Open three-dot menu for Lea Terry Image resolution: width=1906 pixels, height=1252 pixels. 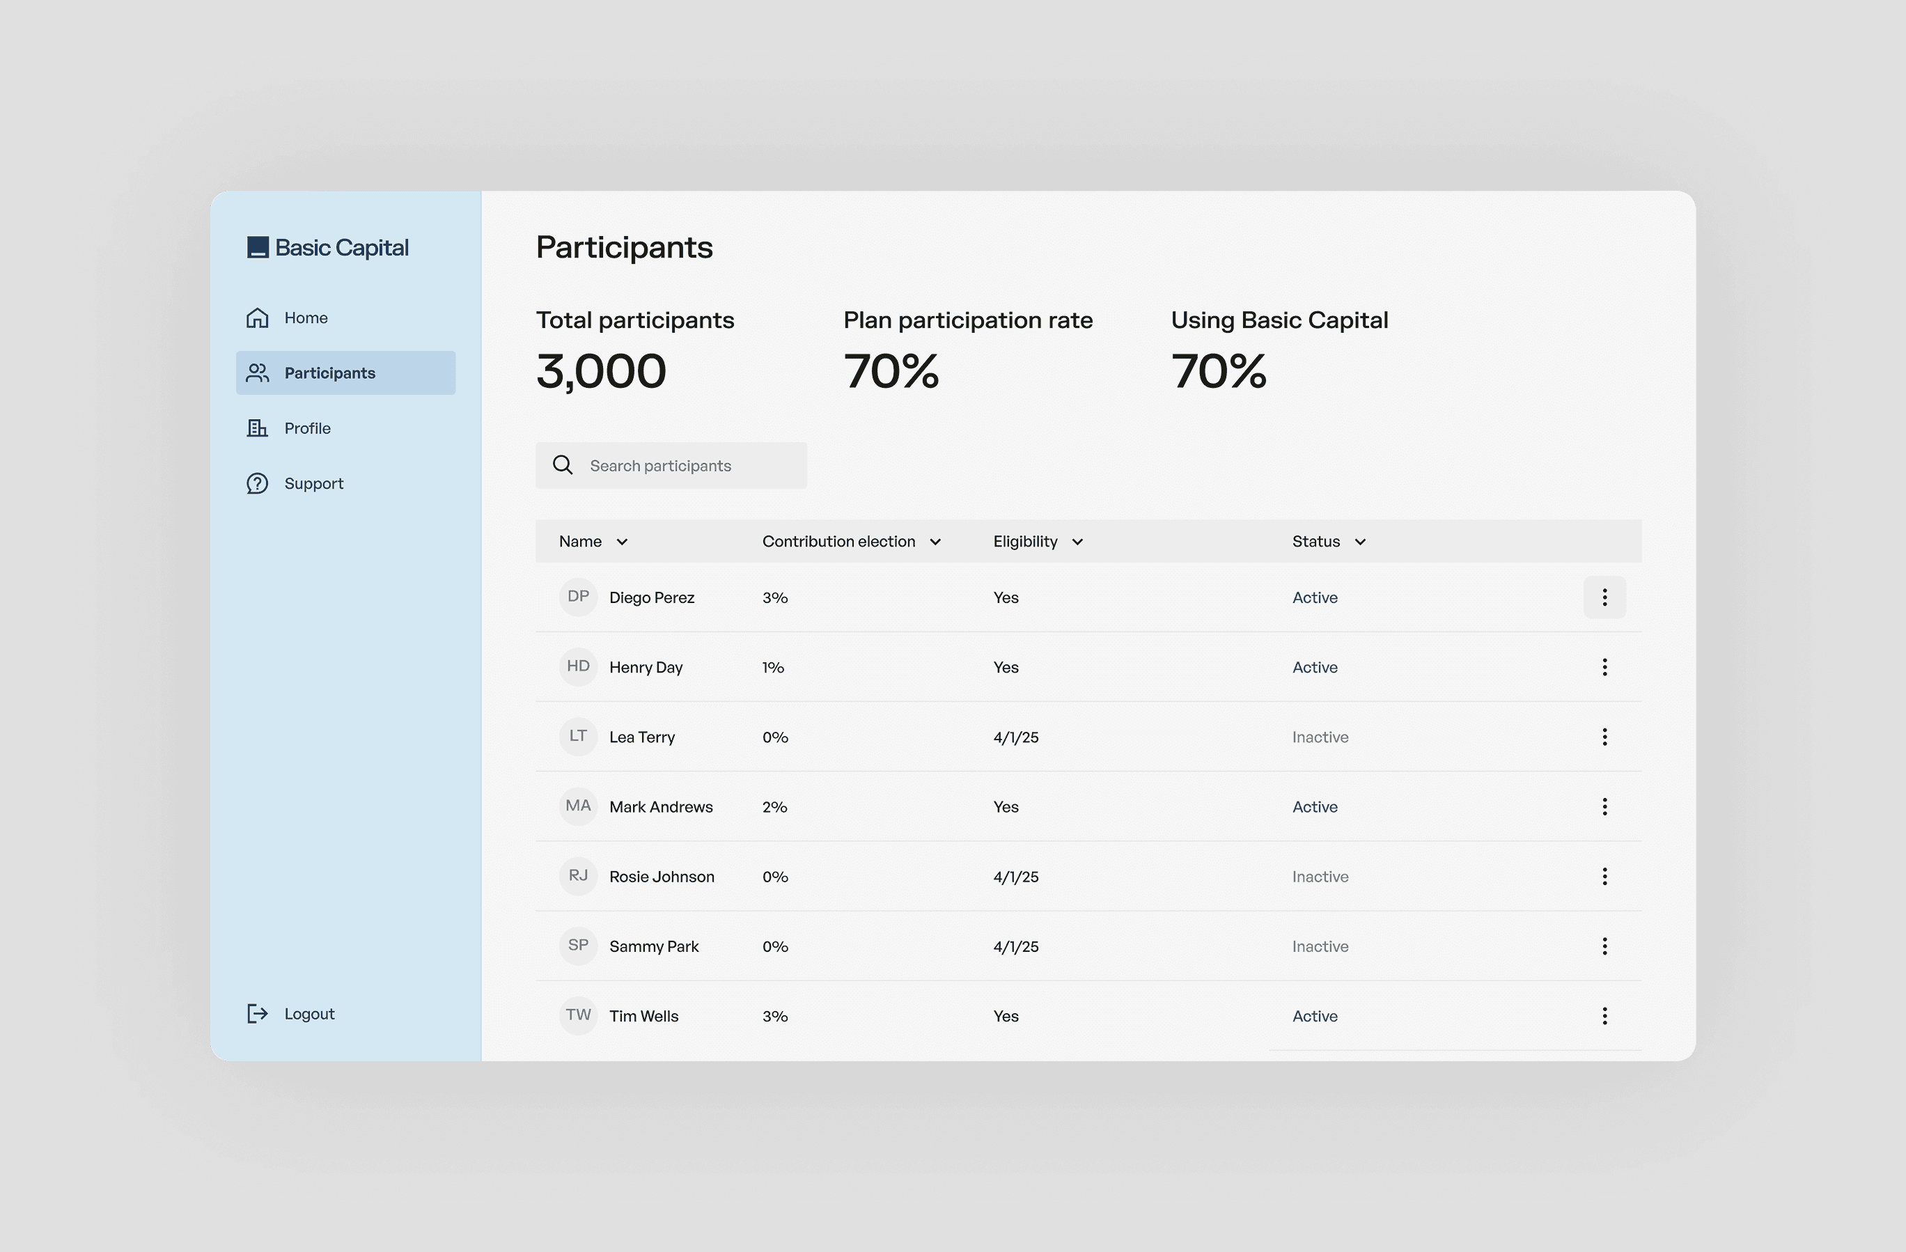pos(1604,737)
